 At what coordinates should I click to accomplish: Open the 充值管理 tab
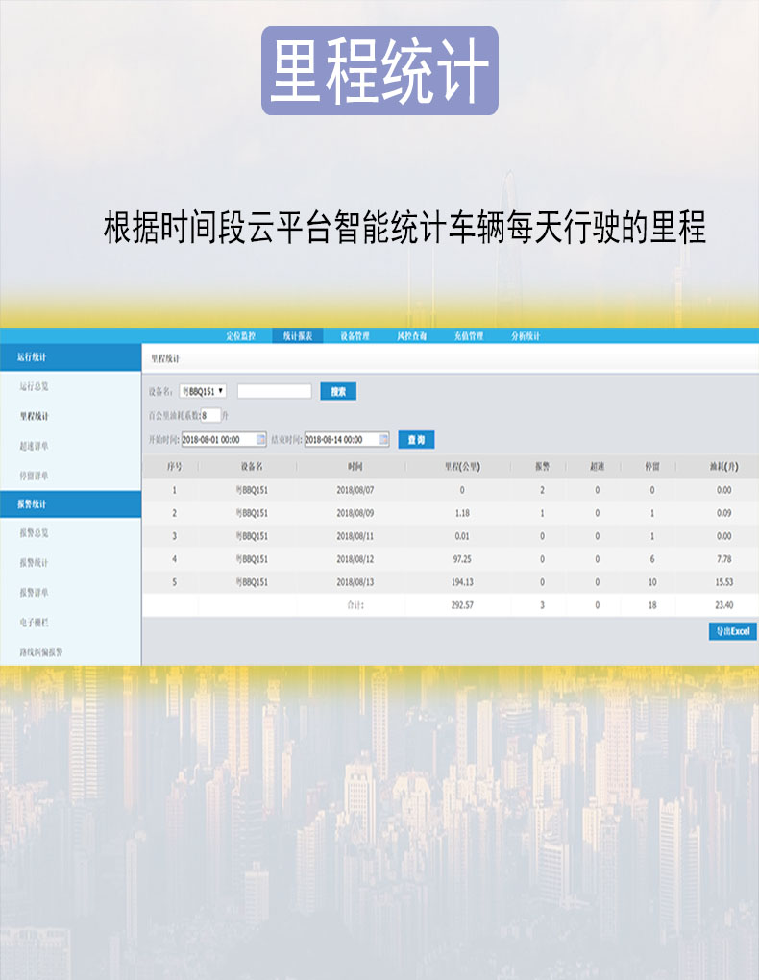coord(468,335)
